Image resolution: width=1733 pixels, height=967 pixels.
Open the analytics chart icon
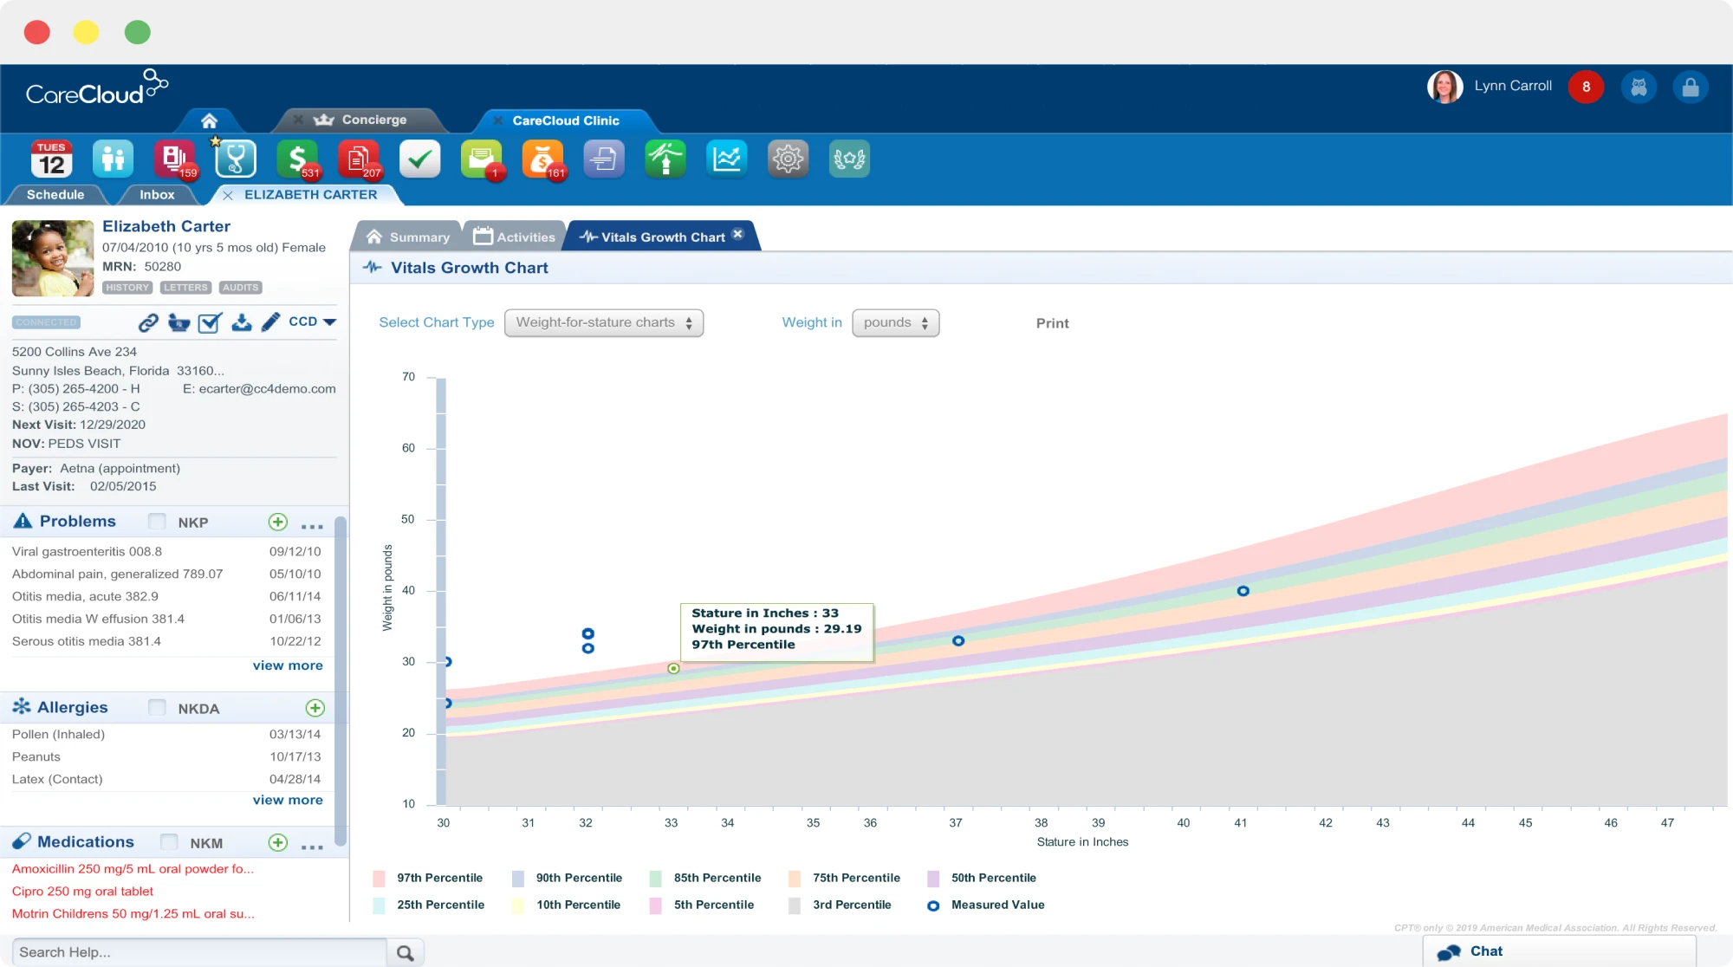click(726, 159)
